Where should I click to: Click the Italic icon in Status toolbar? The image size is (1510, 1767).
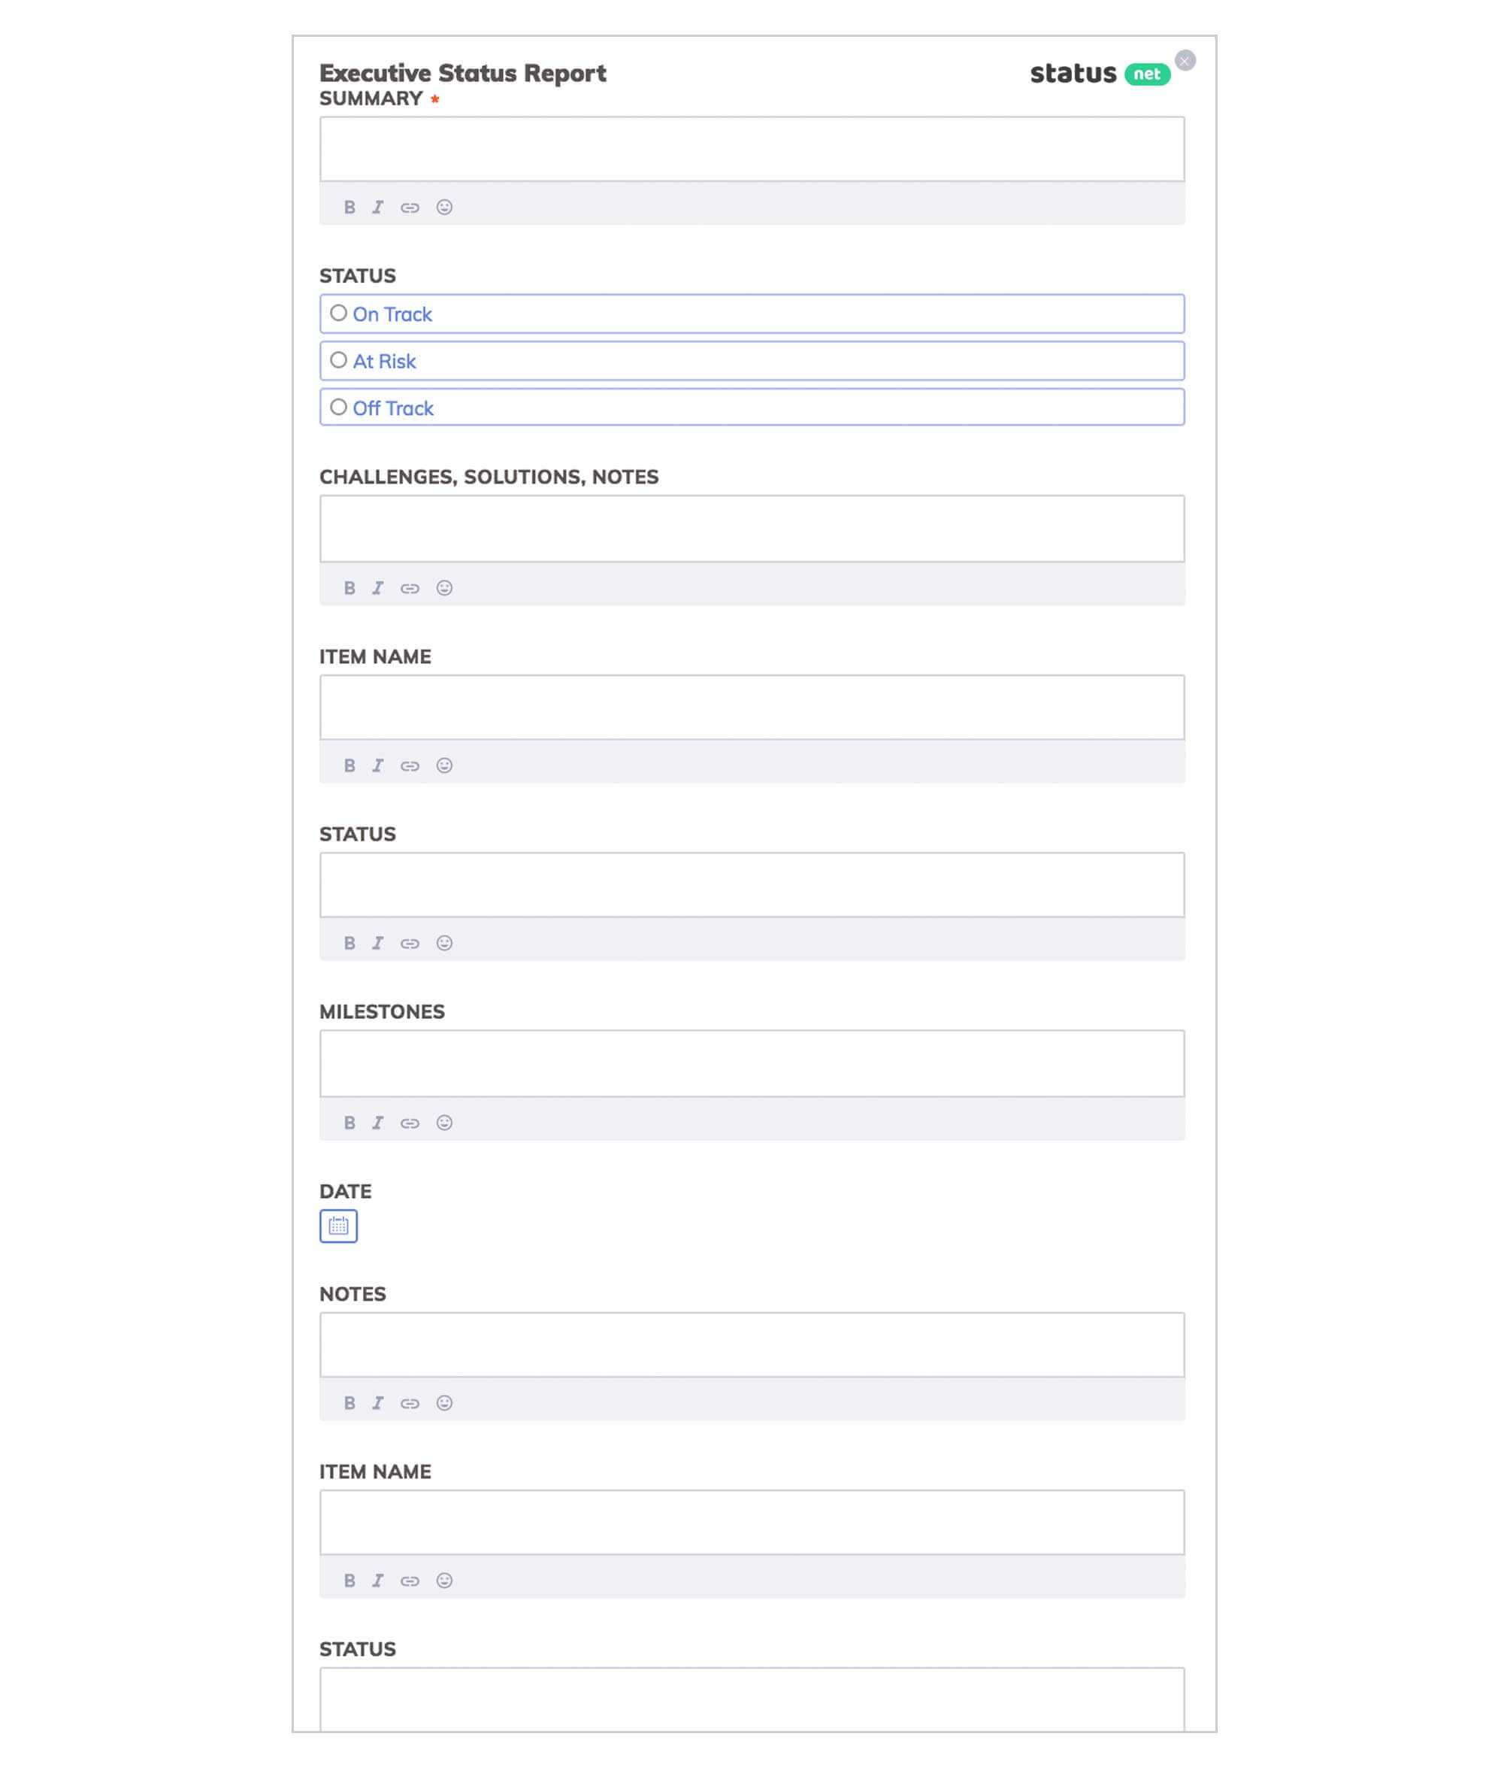click(377, 943)
